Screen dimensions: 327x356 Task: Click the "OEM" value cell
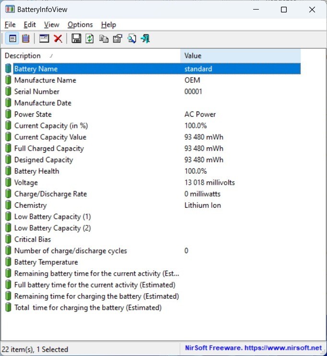click(192, 80)
